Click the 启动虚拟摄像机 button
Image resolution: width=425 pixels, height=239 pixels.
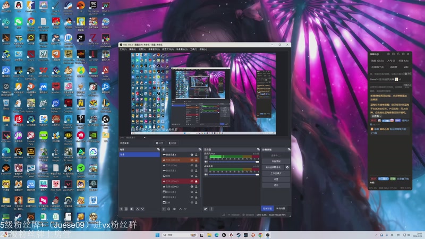point(273,167)
